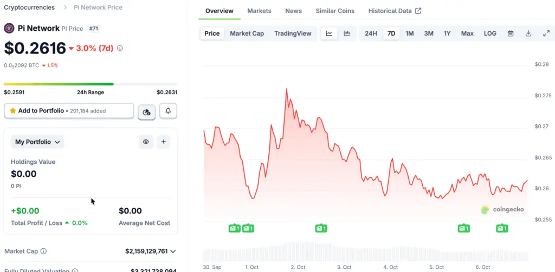The width and height of the screenshot is (555, 272).
Task: Expand chart to fullscreen
Action: tap(546, 34)
